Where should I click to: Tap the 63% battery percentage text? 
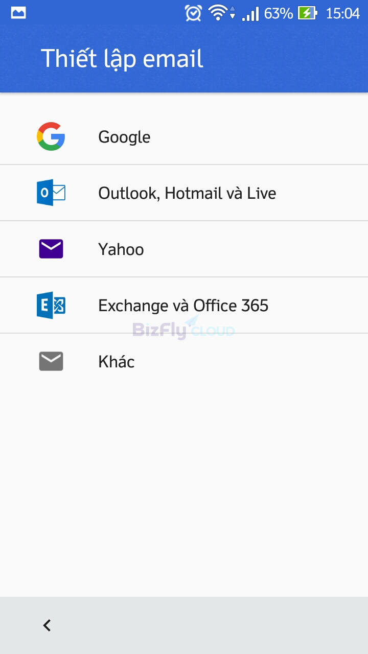pos(279,13)
